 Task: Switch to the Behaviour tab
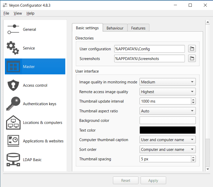pyautogui.click(x=115, y=28)
